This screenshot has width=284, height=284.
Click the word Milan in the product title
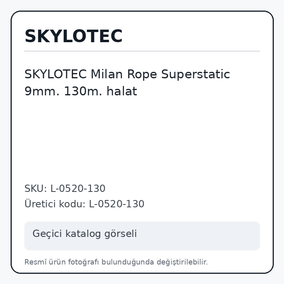tap(107, 74)
